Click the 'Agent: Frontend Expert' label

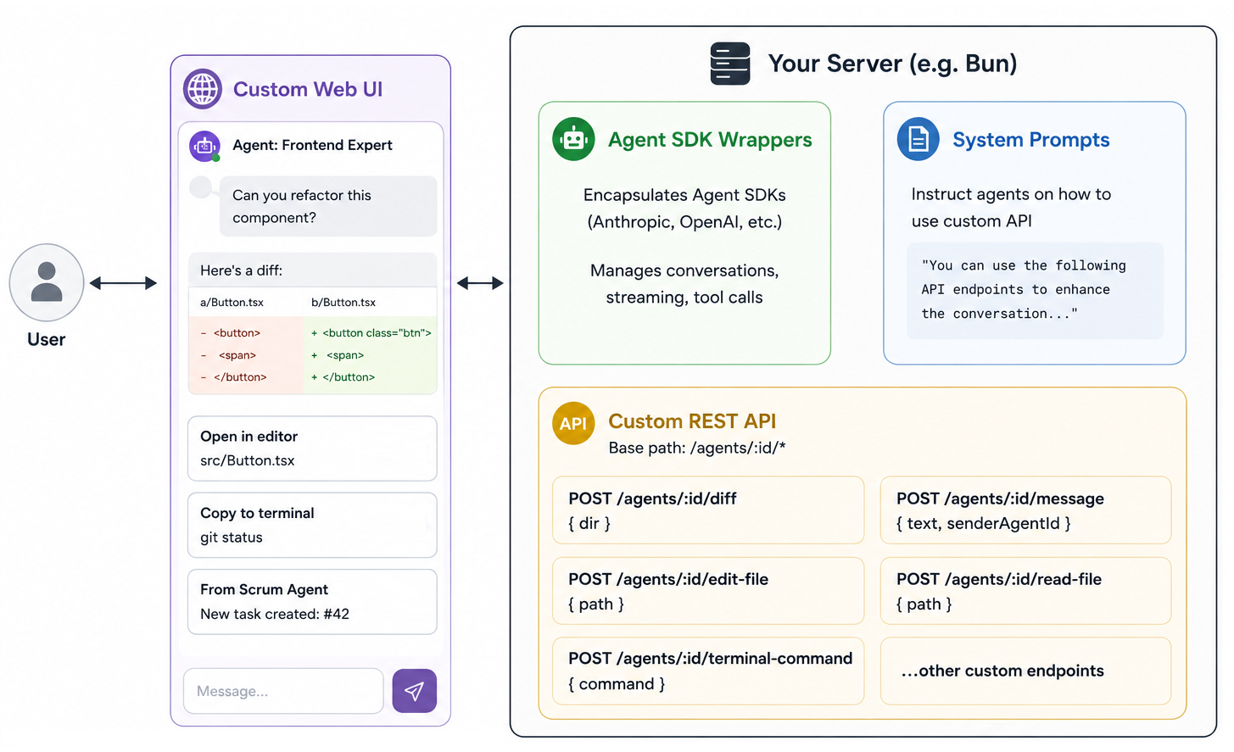[312, 145]
